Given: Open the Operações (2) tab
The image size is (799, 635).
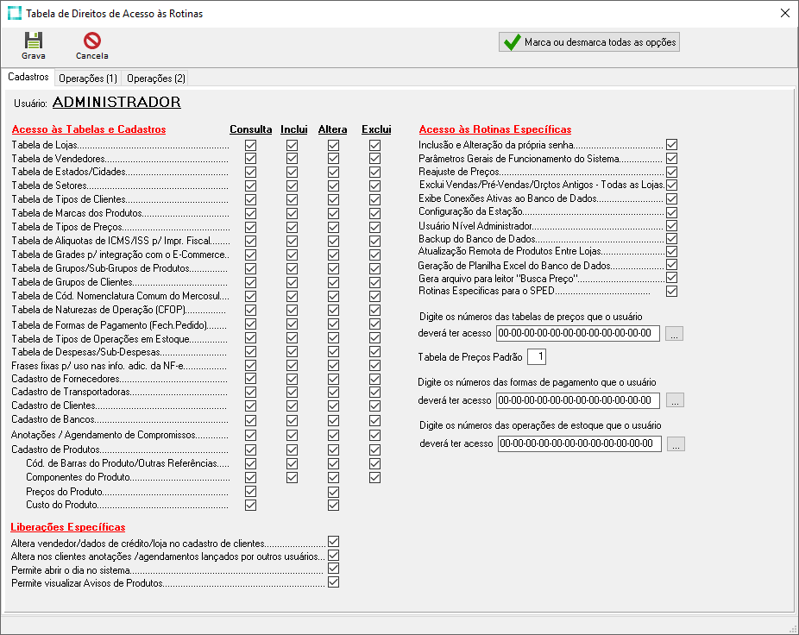Looking at the screenshot, I should point(155,79).
